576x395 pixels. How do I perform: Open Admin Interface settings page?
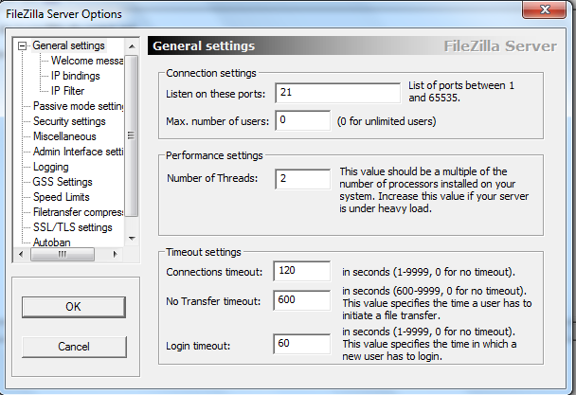point(79,152)
